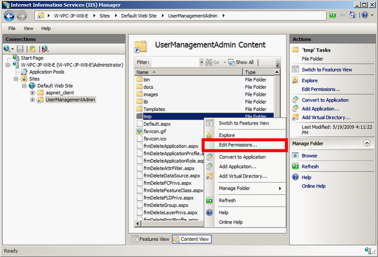Viewport: 378px width, 257px height.
Task: Open the Filter combo box dropdown arrow
Action: pos(201,62)
